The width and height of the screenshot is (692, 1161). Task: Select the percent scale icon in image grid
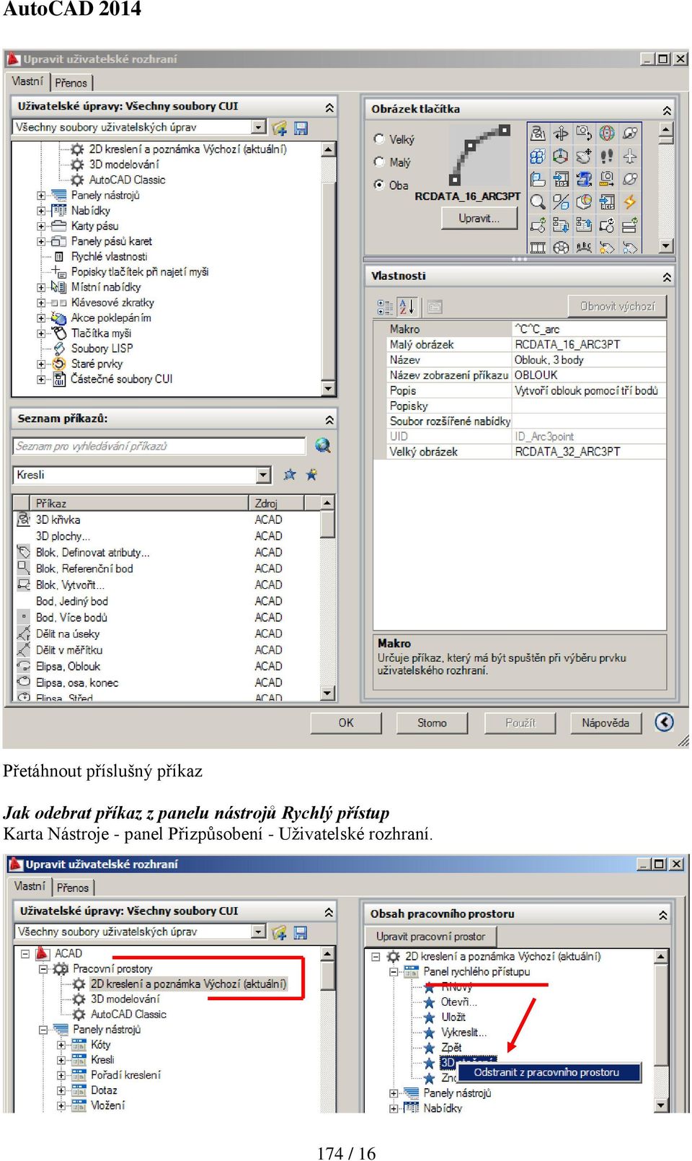point(561,202)
